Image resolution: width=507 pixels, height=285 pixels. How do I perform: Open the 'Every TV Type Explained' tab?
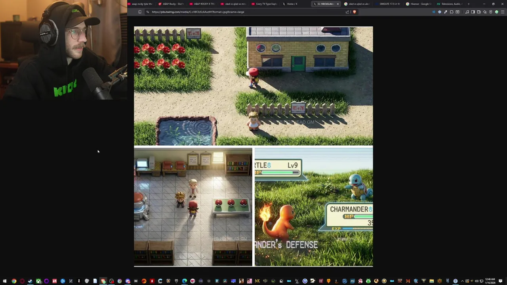coord(264,4)
